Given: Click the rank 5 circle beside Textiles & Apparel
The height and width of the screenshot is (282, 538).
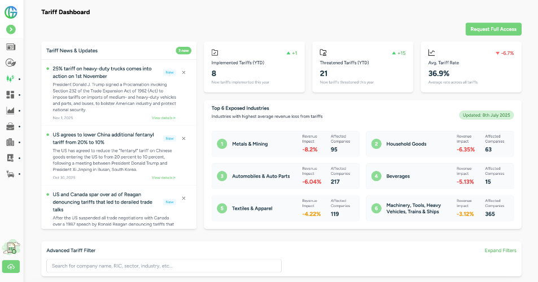Looking at the screenshot, I should point(222,208).
